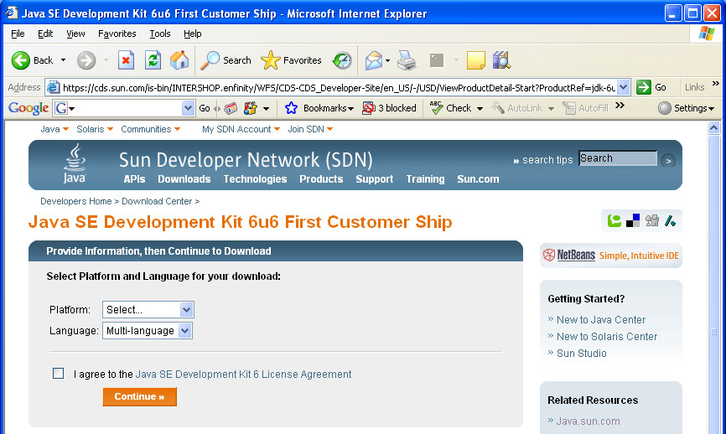
Task: Expand the Communities navigation dropdown
Action: [x=178, y=129]
